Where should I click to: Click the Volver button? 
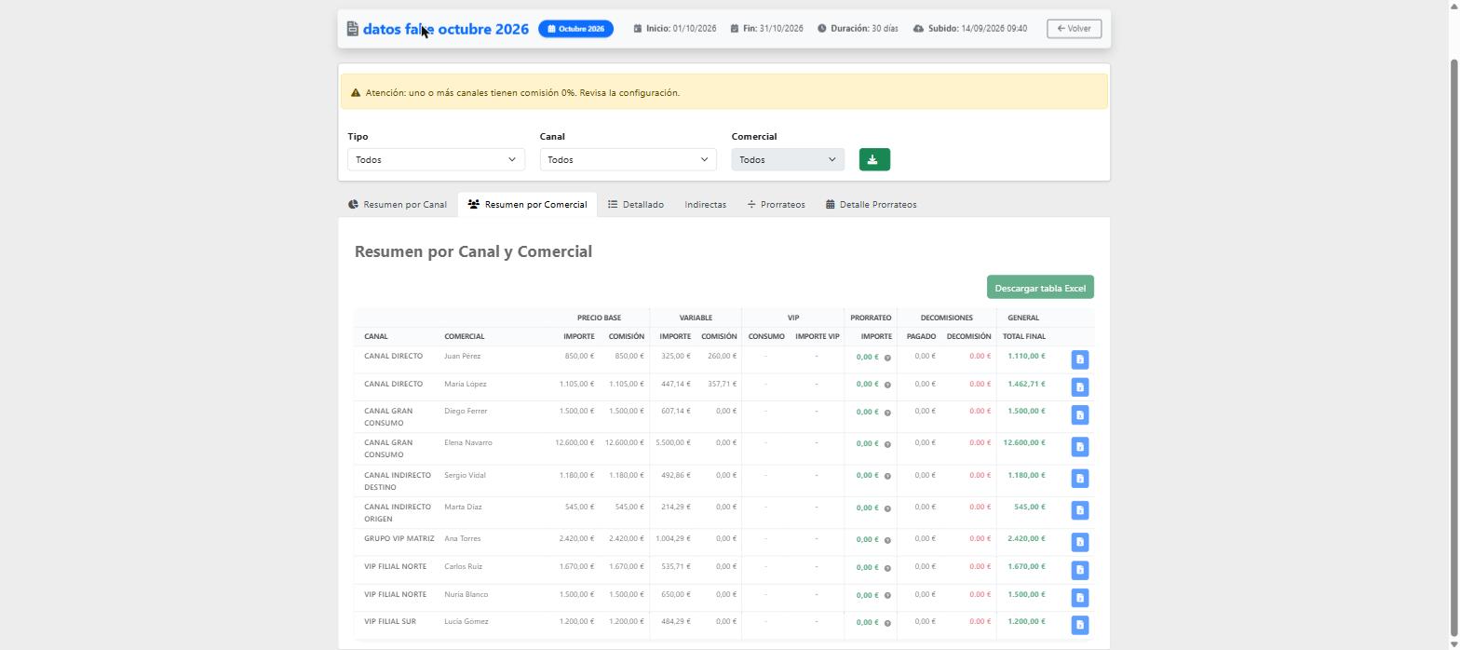tap(1074, 29)
